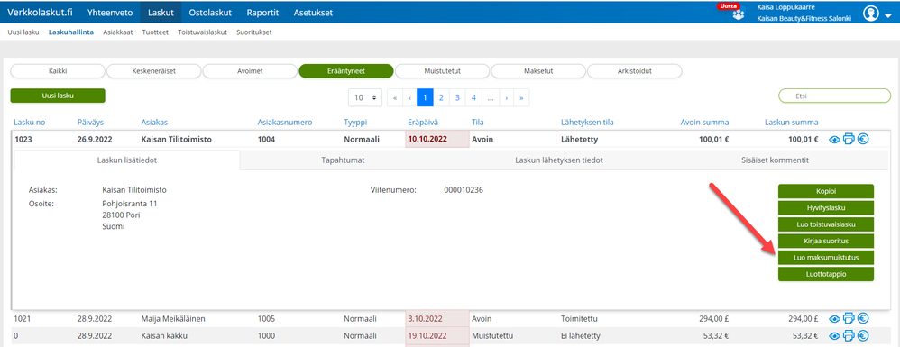The width and height of the screenshot is (900, 347).
Task: Open the Raportit menu
Action: coord(263,13)
